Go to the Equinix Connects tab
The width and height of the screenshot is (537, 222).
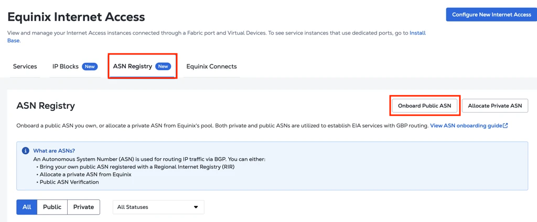pos(211,66)
